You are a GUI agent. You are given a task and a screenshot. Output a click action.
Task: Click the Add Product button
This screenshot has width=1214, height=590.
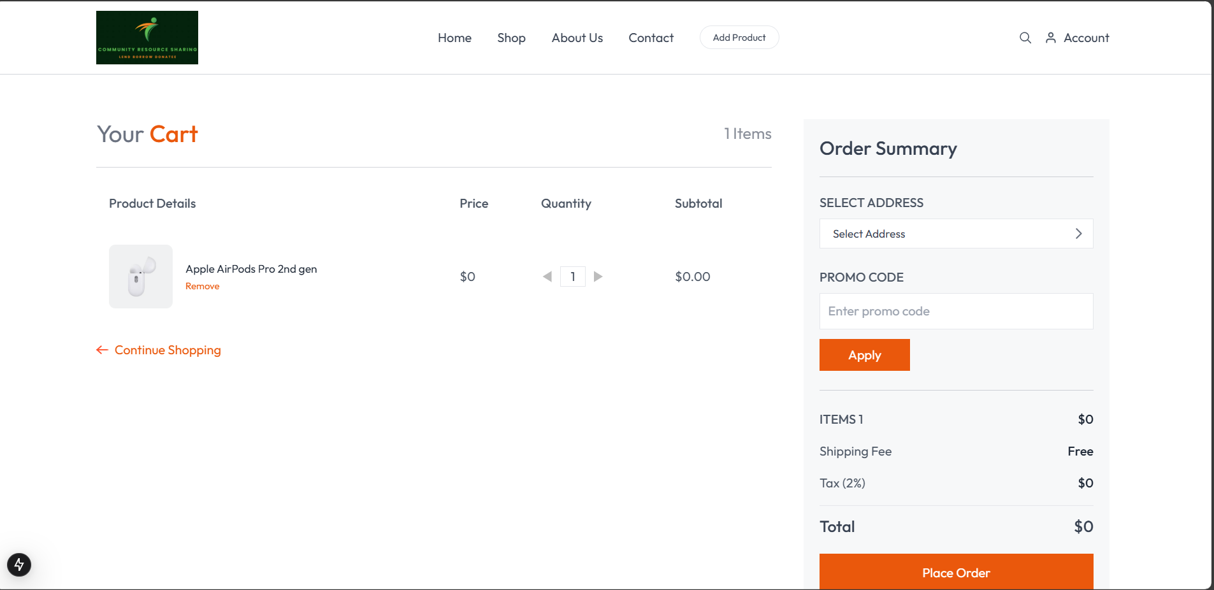[739, 38]
